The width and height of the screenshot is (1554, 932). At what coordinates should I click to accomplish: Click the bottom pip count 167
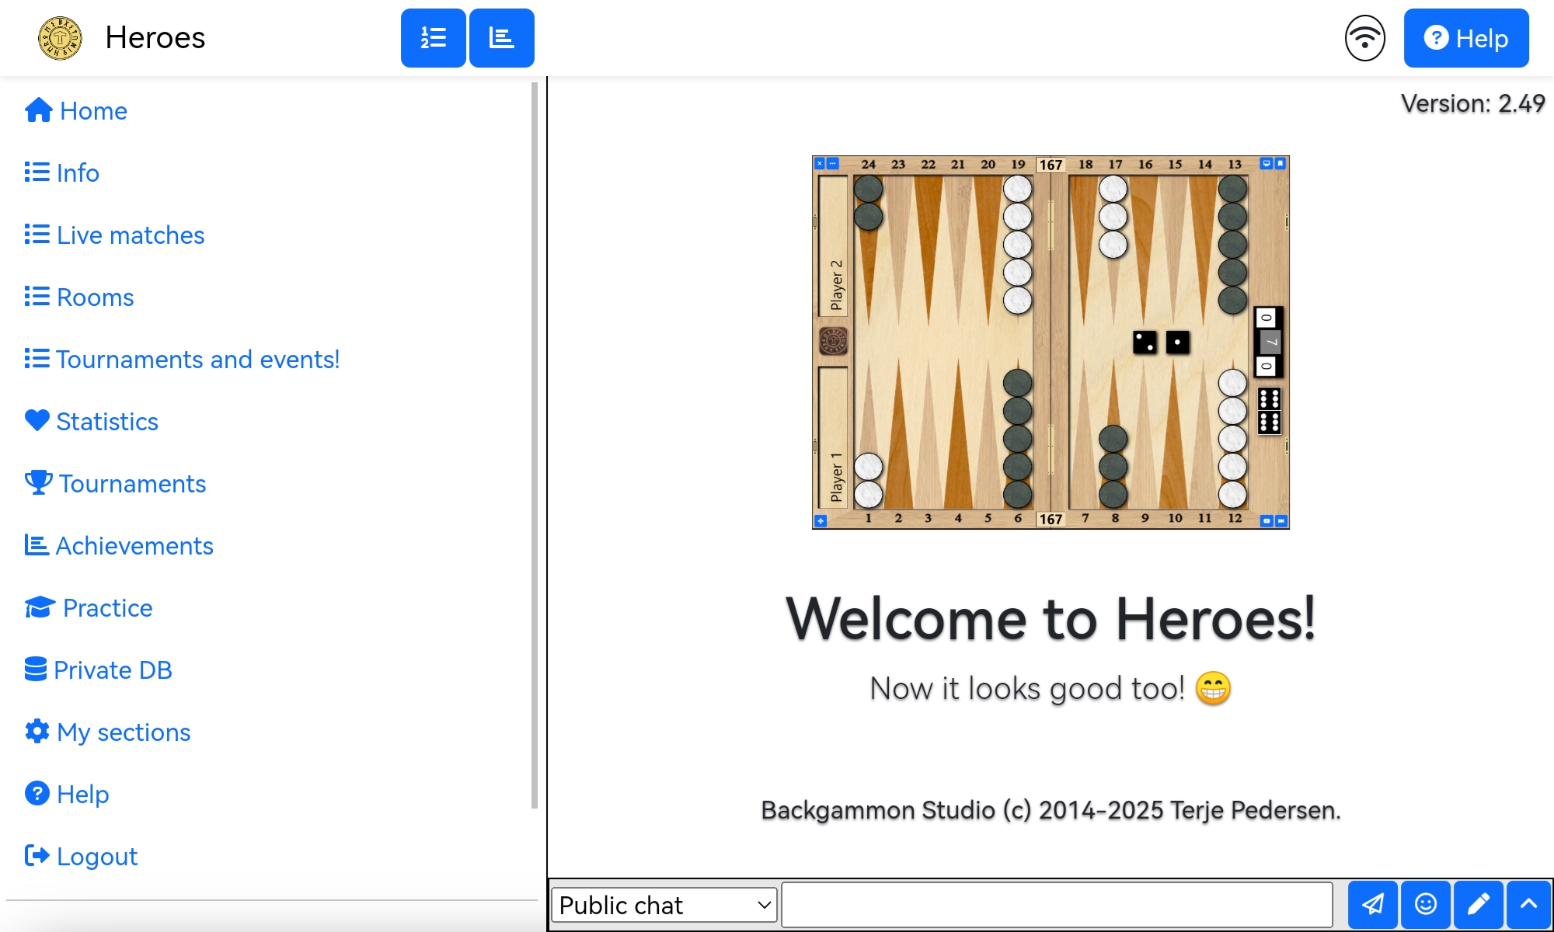point(1051,520)
